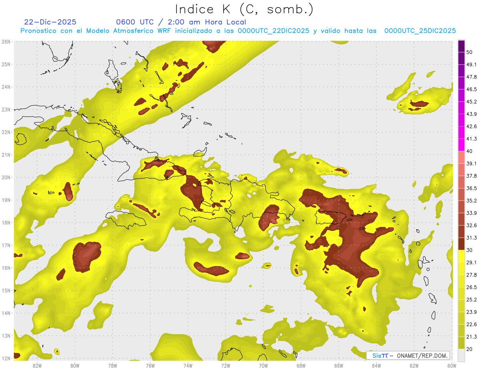The image size is (480, 371).
Task: Click the 'SisTT – ONAMET/REP.DOM.' credit label
Action: click(408, 355)
